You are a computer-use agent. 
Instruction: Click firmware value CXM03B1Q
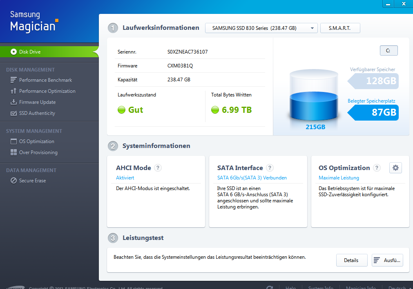tap(180, 65)
